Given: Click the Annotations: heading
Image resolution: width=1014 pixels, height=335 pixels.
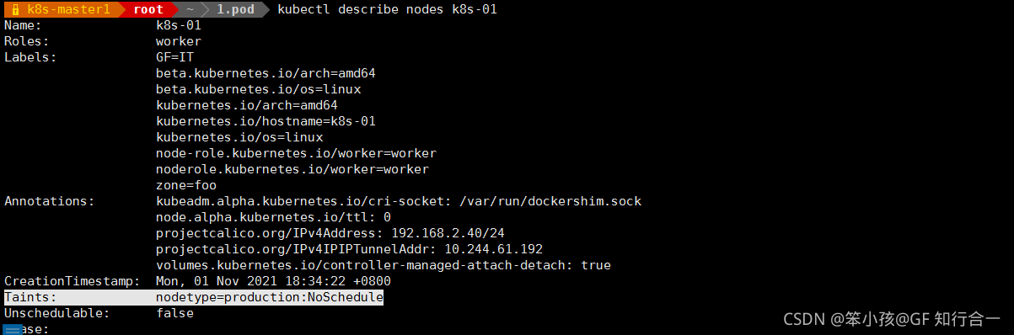Looking at the screenshot, I should pyautogui.click(x=50, y=201).
